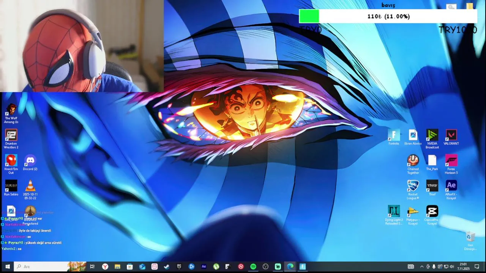Image resolution: width=486 pixels, height=273 pixels.
Task: Click the webcam overlay with Spider-Man mask
Action: (82, 46)
